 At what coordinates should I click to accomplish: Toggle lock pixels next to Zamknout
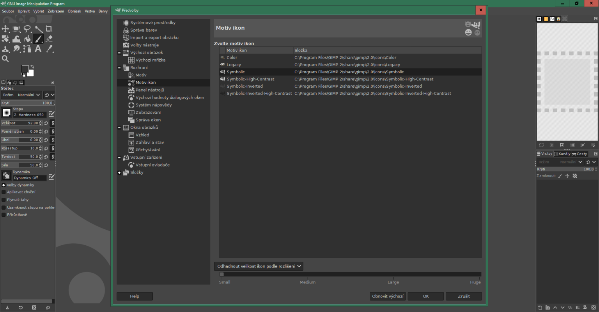click(560, 176)
